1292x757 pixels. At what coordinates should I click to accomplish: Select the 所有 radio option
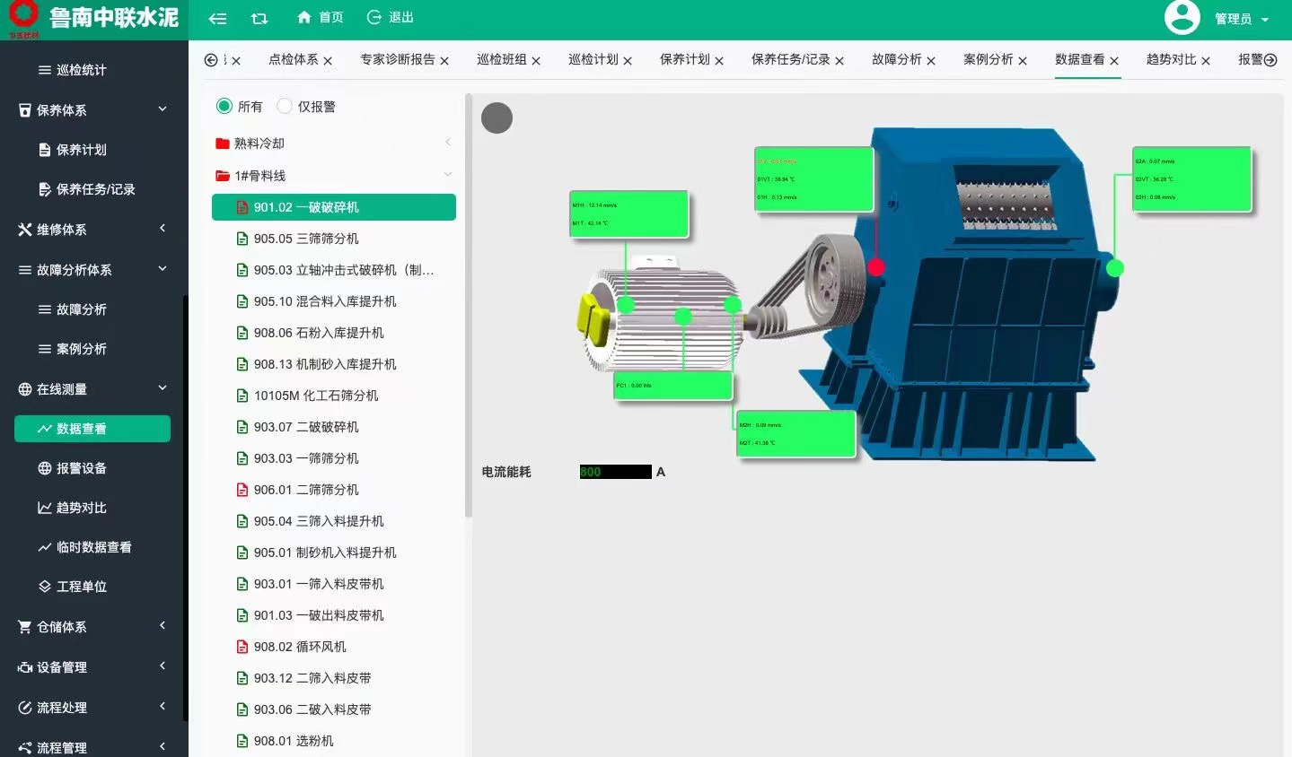[225, 106]
